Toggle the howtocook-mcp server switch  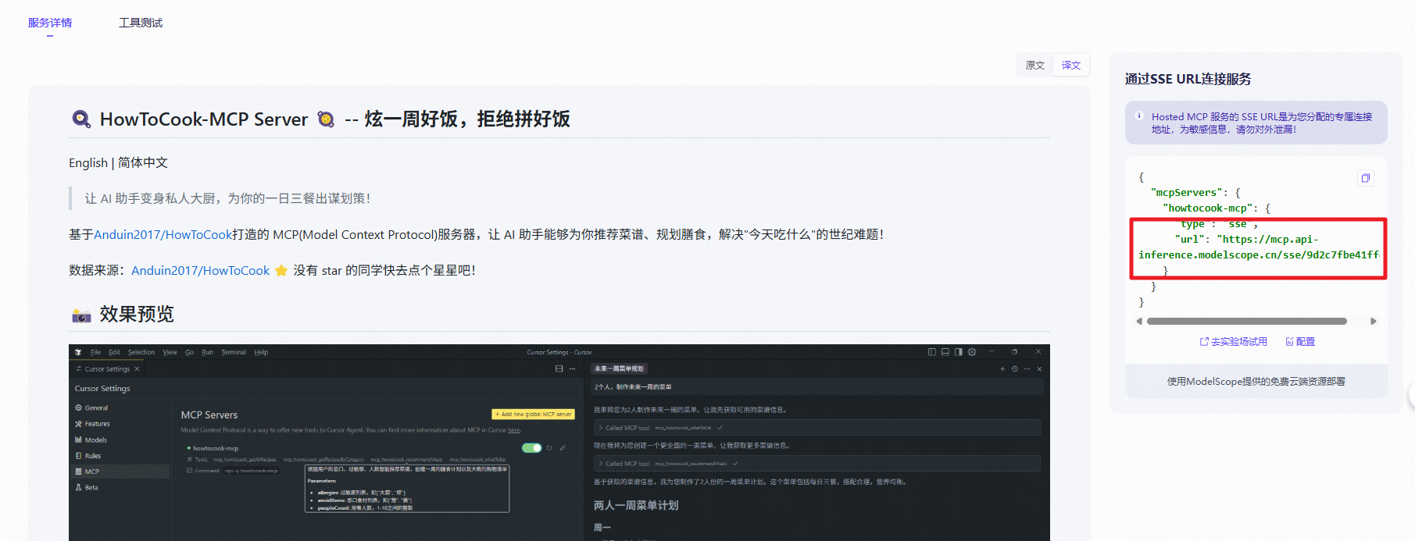(x=531, y=448)
